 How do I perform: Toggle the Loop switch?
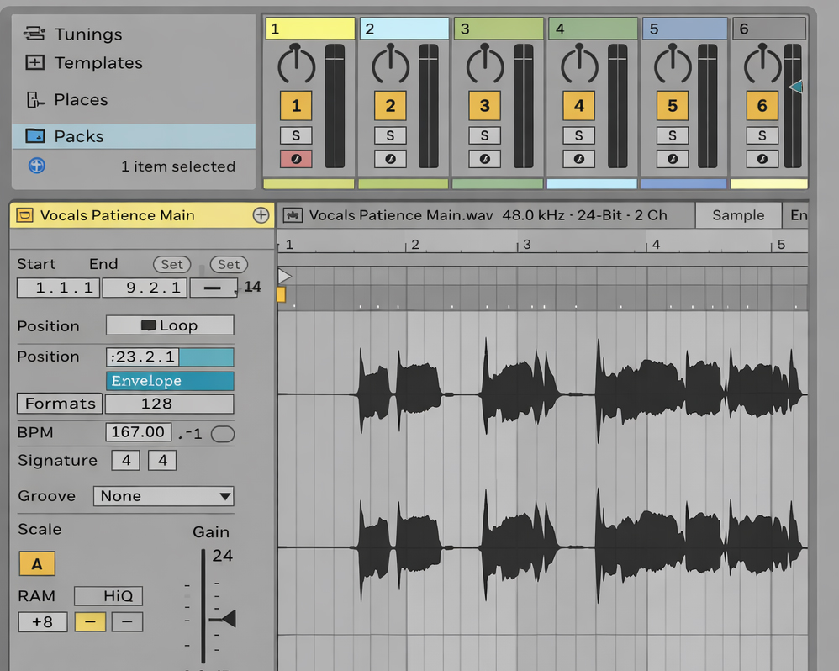pyautogui.click(x=170, y=325)
